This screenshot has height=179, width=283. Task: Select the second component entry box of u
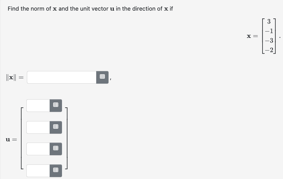coord(37,127)
